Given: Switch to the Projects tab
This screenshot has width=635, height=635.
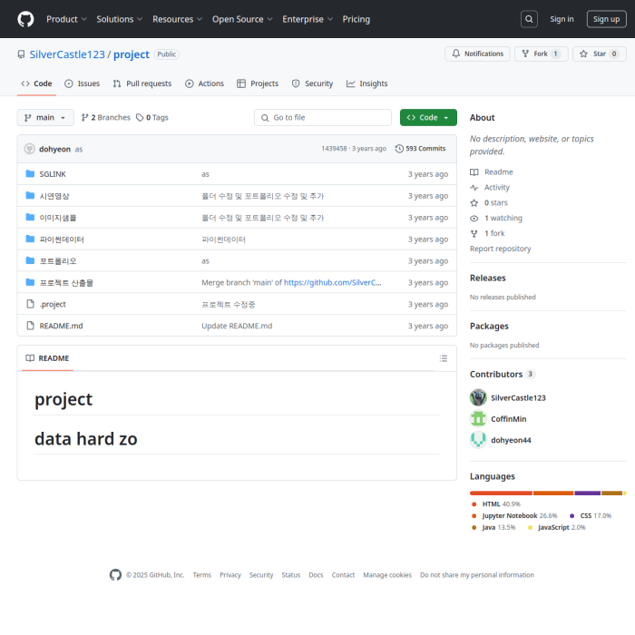Looking at the screenshot, I should click(x=258, y=83).
